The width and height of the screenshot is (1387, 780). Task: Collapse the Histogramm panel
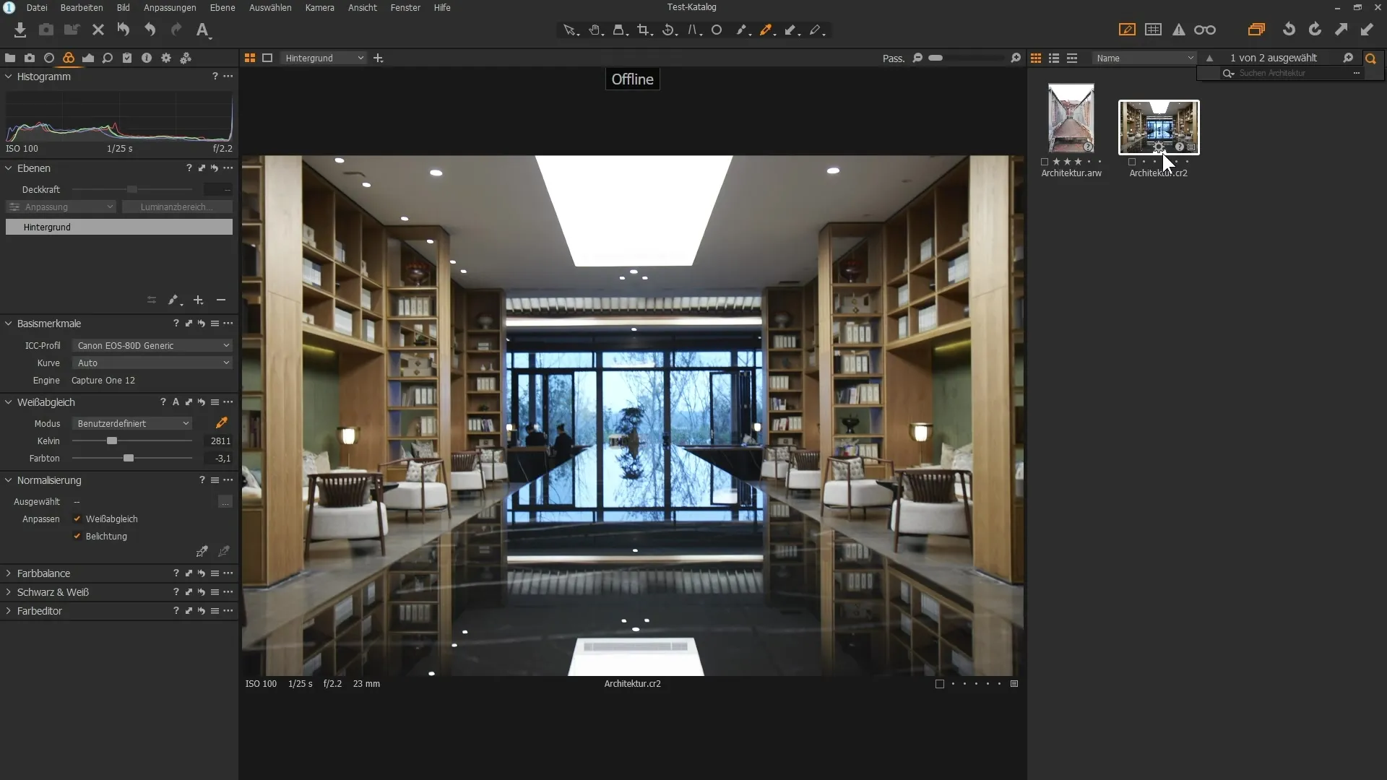tap(9, 77)
